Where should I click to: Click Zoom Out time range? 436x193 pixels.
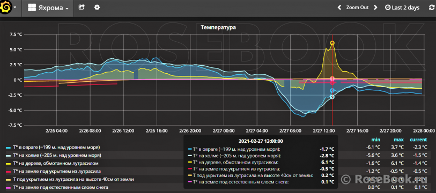[x=357, y=7]
